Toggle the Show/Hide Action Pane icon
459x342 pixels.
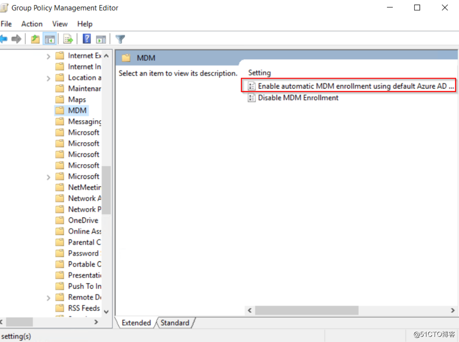101,39
